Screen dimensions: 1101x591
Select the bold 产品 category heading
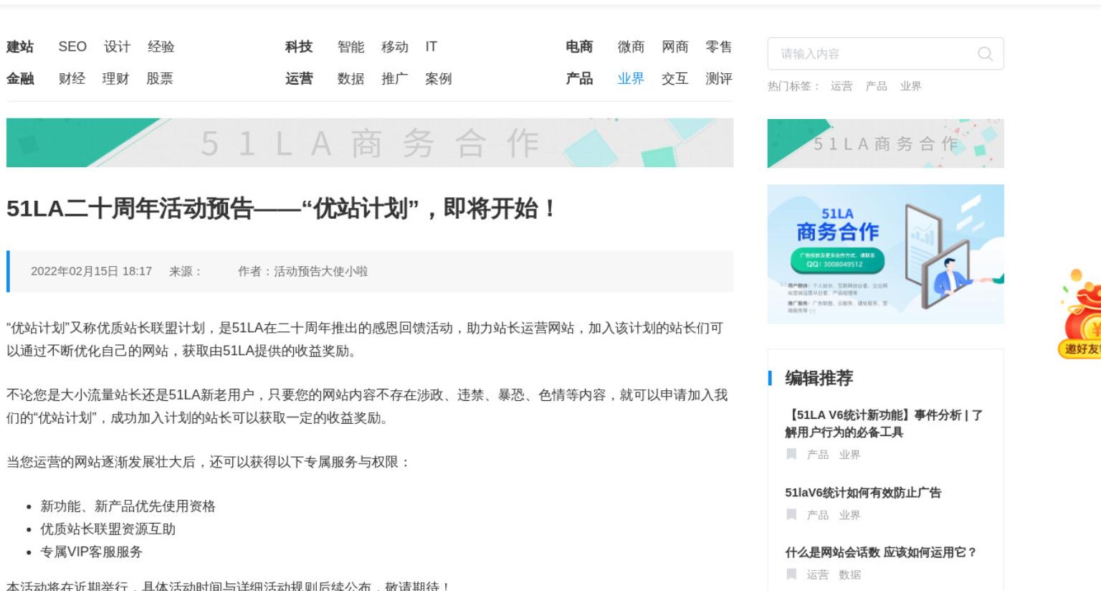(x=579, y=79)
